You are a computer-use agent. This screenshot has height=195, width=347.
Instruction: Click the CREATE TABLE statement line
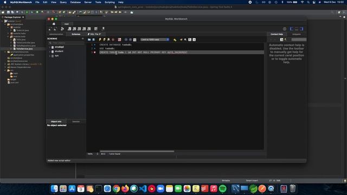point(182,53)
